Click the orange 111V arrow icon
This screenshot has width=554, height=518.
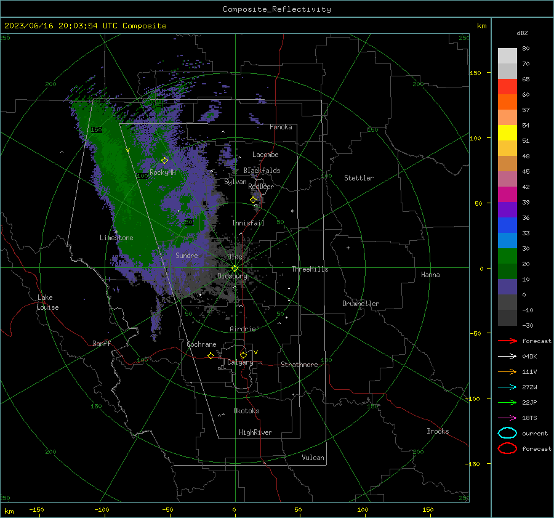point(507,371)
